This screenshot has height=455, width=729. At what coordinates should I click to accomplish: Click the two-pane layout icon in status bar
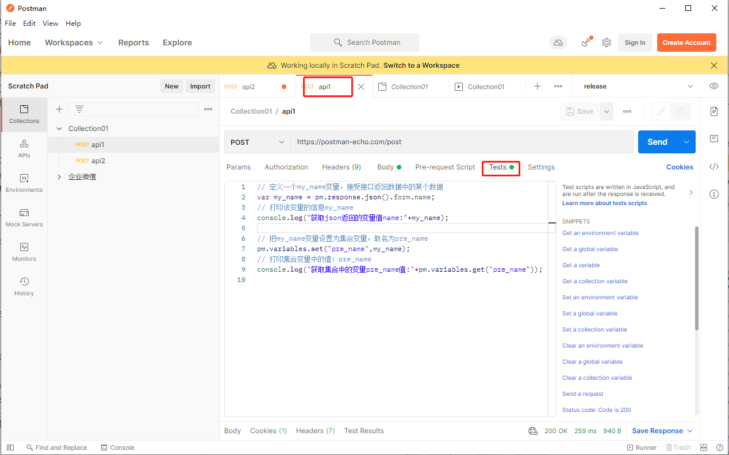(704, 448)
